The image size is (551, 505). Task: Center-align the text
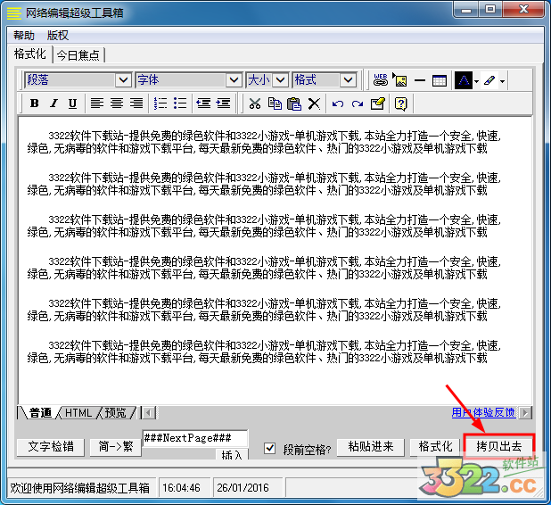click(117, 103)
